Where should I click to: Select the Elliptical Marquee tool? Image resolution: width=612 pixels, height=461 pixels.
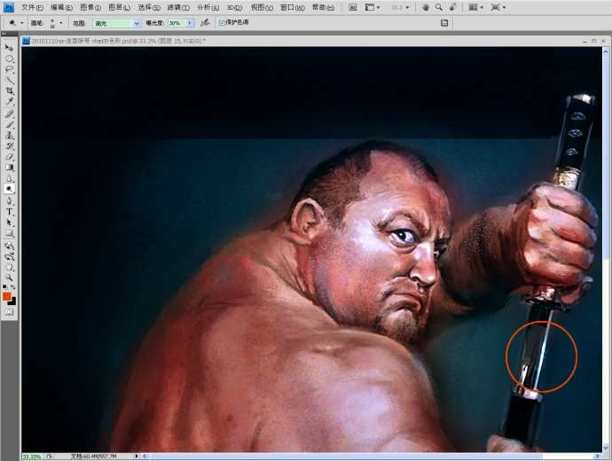[9, 59]
